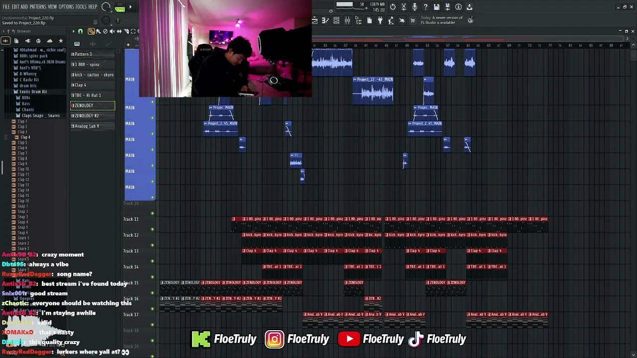Image resolution: width=637 pixels, height=358 pixels.
Task: Open the FILE menu
Action: (6, 7)
